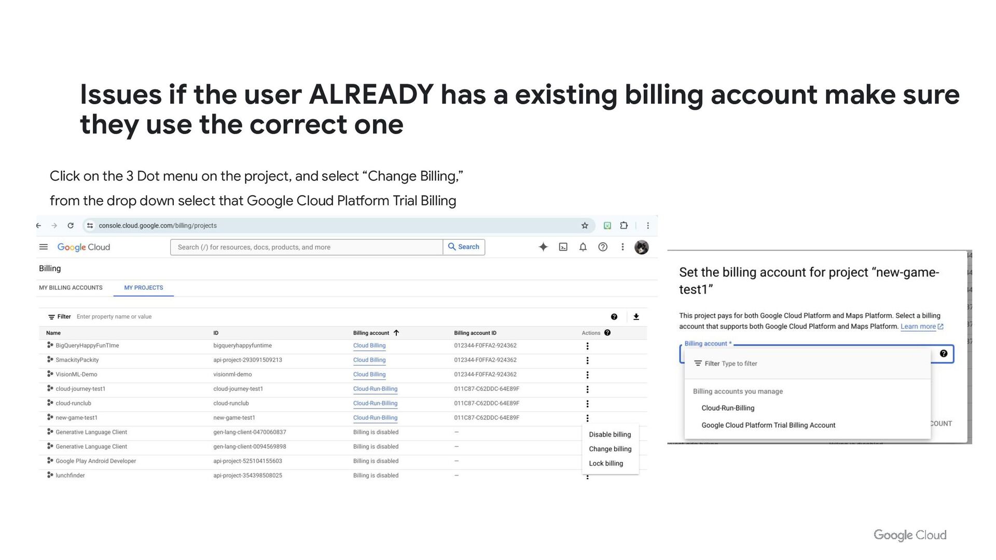996x560 pixels.
Task: Reload the page in browser
Action: click(71, 226)
